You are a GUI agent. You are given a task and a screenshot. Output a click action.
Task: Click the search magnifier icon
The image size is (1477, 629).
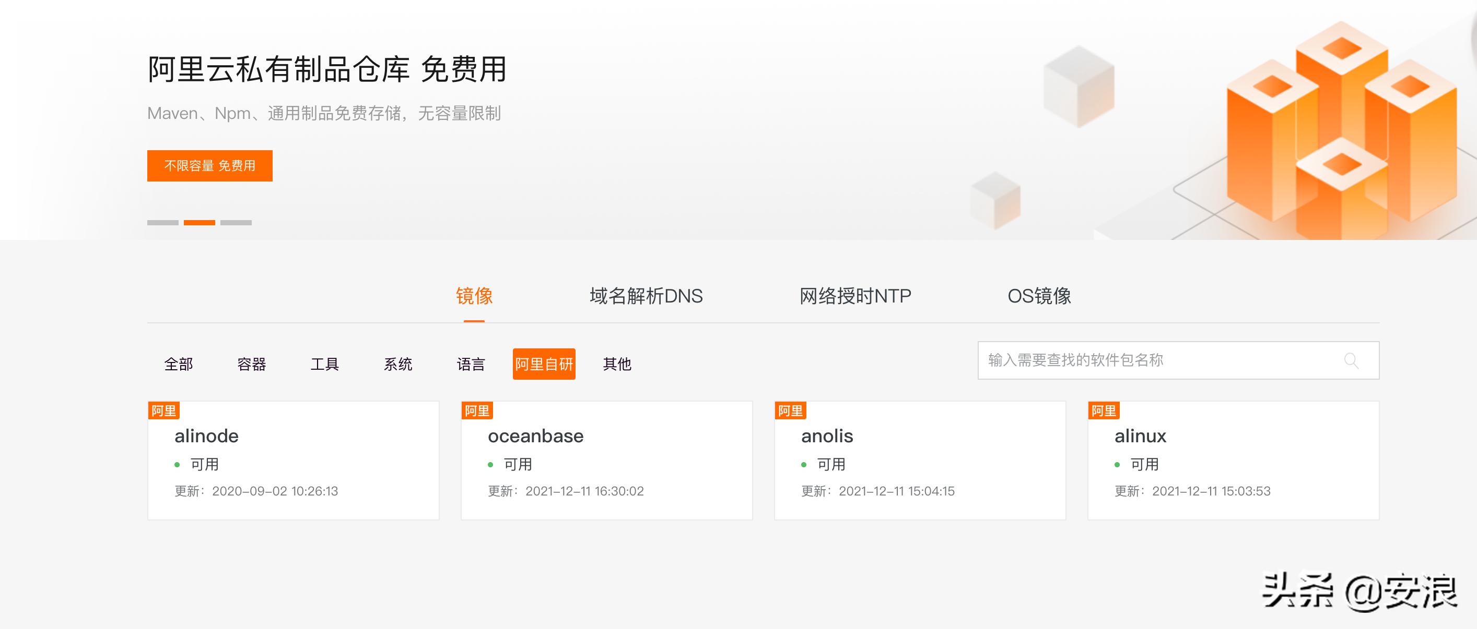pos(1353,360)
